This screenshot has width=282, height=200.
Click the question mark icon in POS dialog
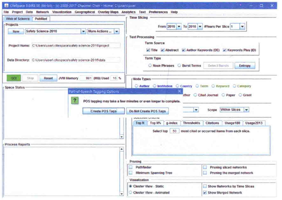pyautogui.click(x=75, y=101)
